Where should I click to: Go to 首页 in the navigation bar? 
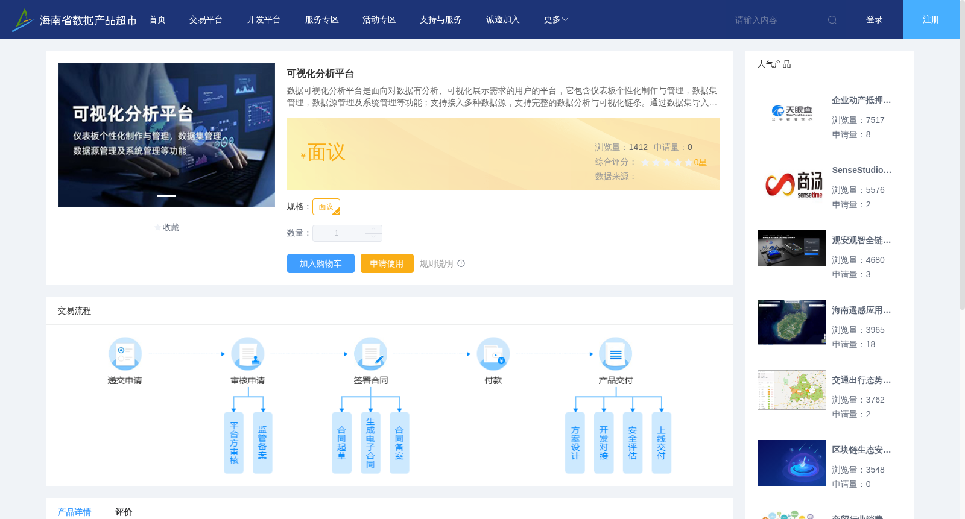pos(157,20)
